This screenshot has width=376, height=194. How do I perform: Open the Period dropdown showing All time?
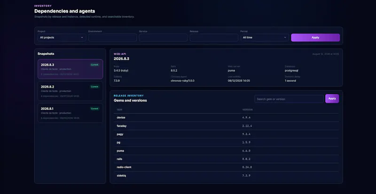tap(265, 38)
